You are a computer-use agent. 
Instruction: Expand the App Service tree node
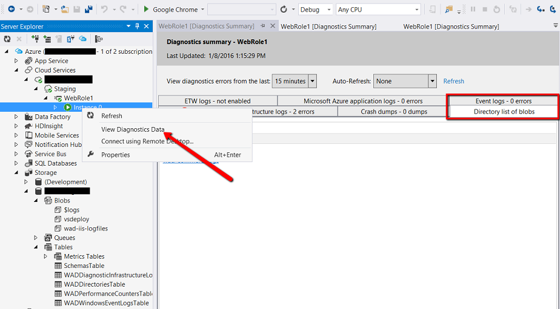(16, 61)
